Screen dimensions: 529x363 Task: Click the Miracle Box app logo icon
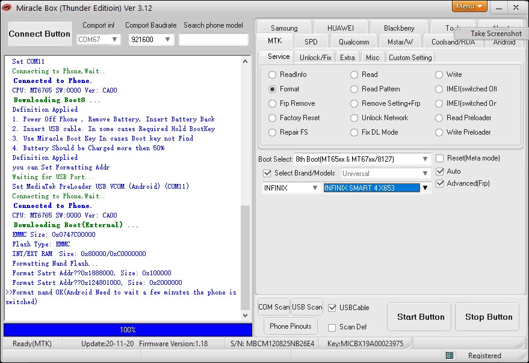(7, 7)
